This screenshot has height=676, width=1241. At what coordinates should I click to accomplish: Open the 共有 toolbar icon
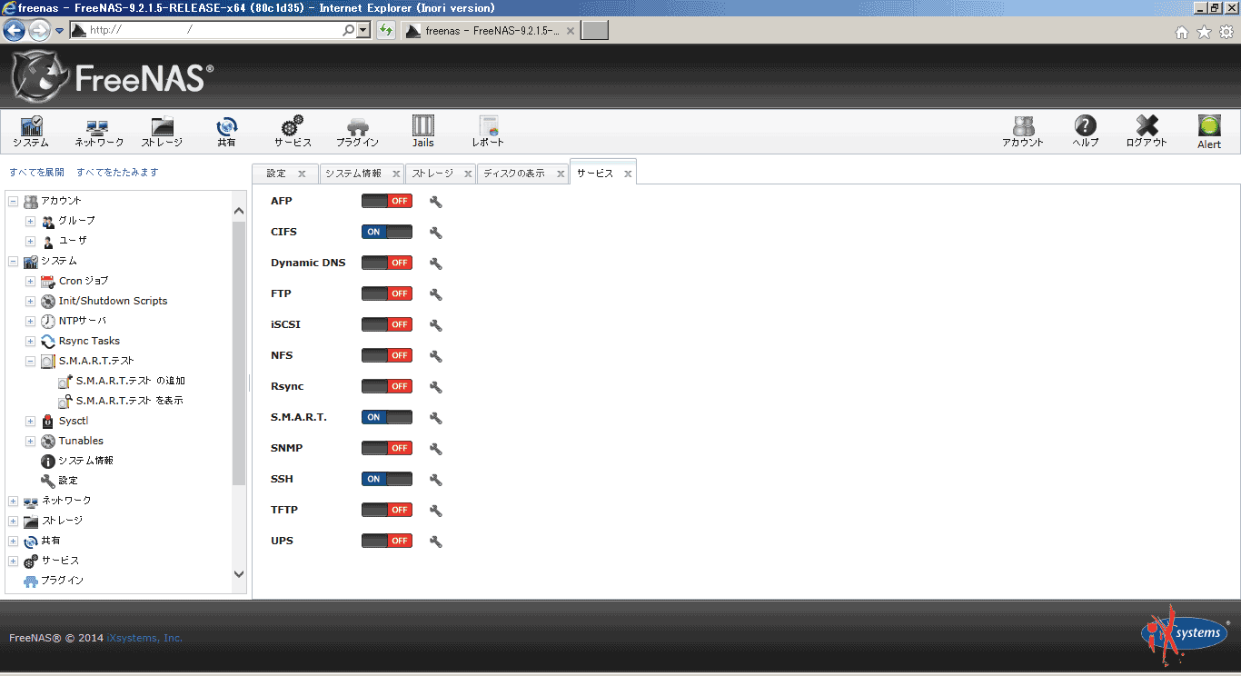(226, 131)
